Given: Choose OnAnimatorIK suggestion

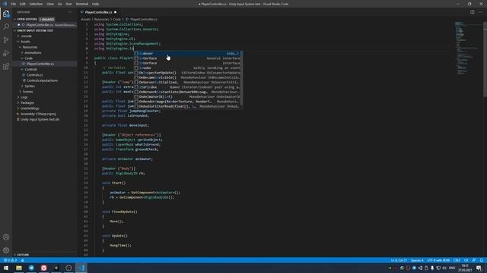Looking at the screenshot, I should click(188, 96).
